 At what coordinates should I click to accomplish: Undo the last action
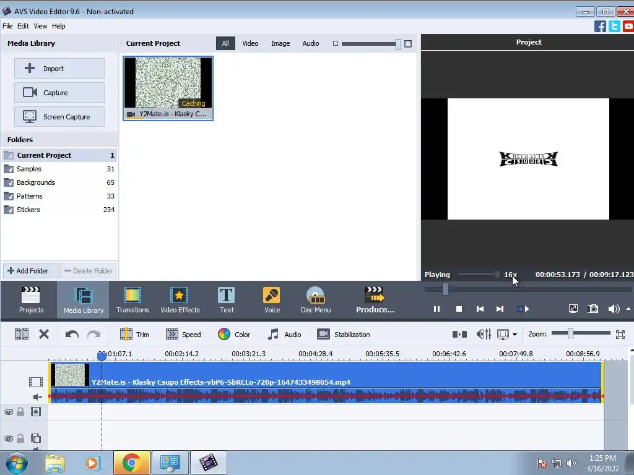coord(72,335)
